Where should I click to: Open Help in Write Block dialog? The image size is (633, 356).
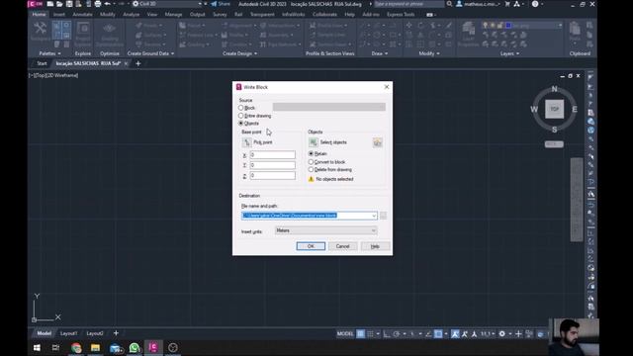click(x=375, y=246)
